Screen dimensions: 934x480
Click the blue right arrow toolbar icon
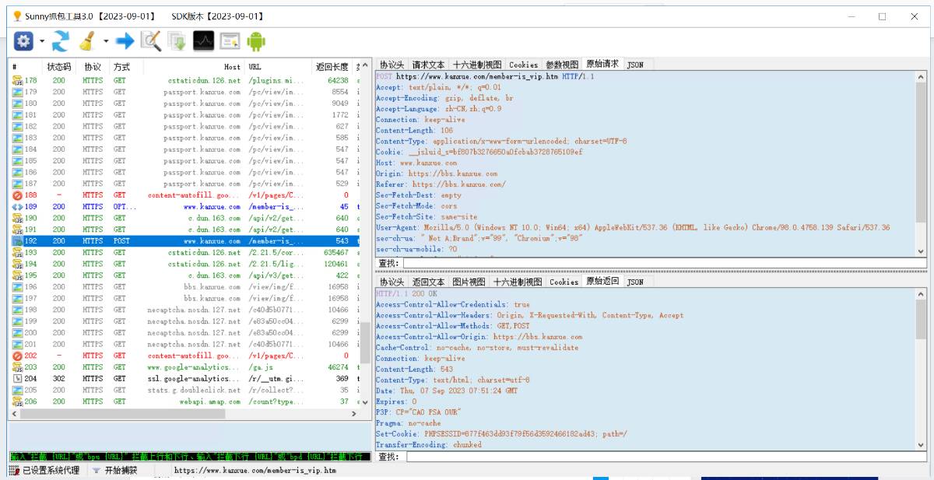[x=125, y=41]
